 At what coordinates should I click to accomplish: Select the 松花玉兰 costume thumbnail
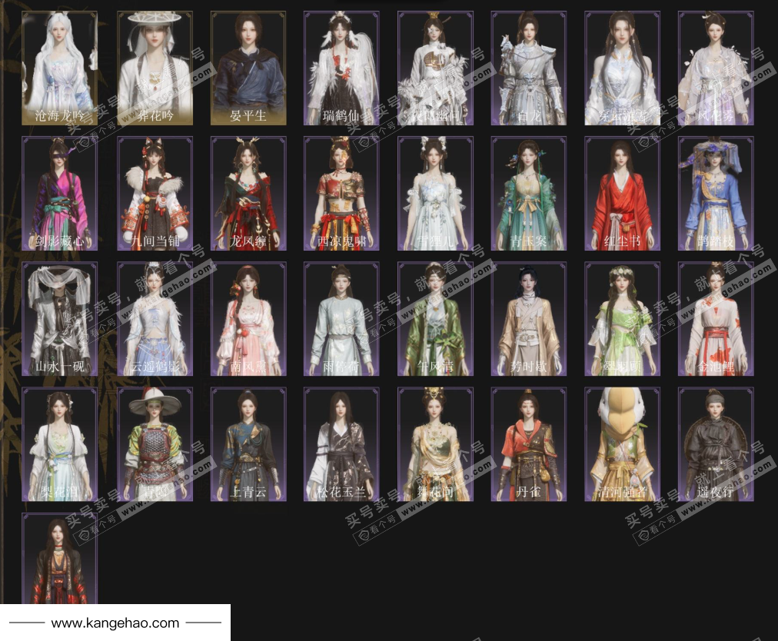tap(341, 444)
